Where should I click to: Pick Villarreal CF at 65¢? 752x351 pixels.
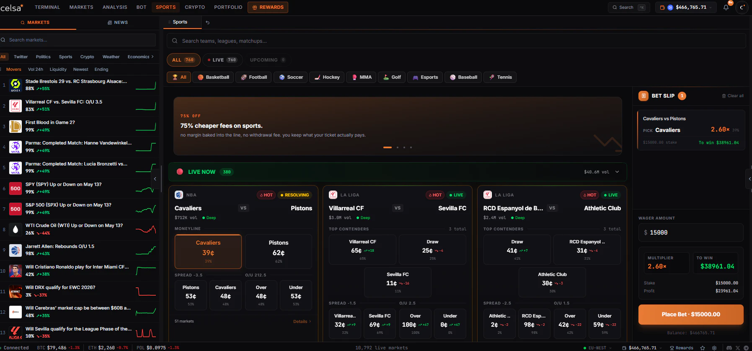(362, 250)
